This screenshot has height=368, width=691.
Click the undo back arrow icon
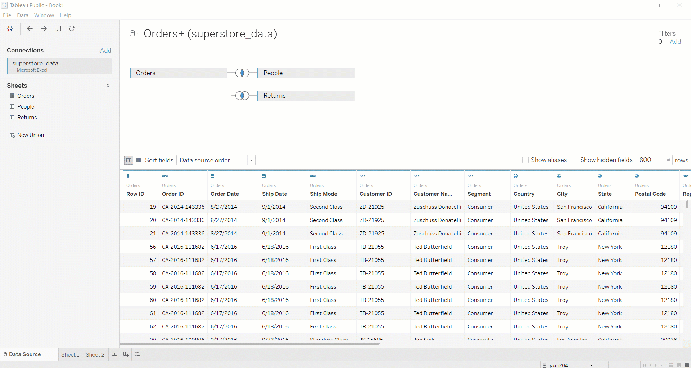point(30,28)
